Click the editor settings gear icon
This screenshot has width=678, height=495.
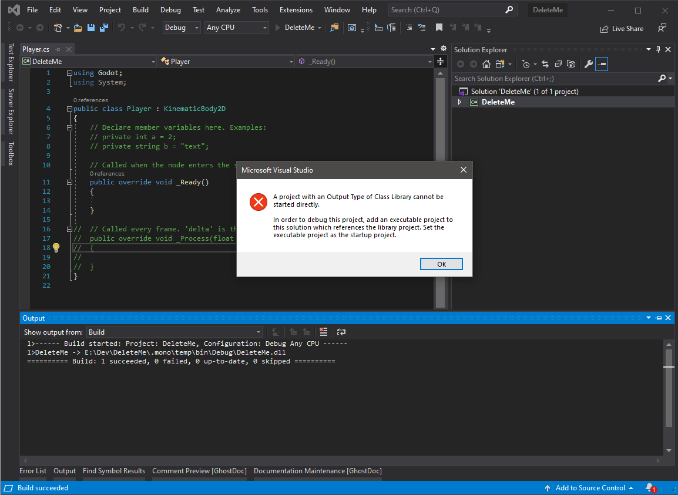443,48
